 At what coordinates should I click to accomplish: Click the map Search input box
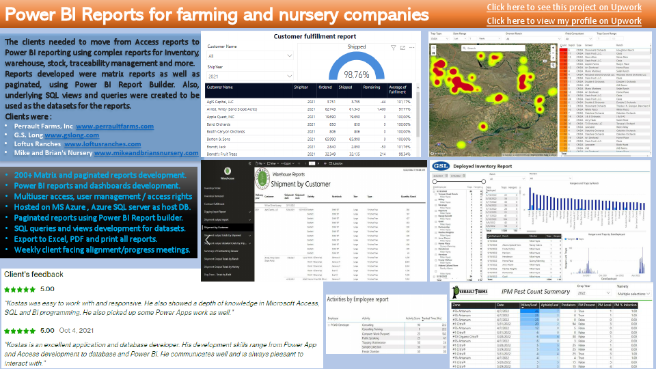pos(493,48)
